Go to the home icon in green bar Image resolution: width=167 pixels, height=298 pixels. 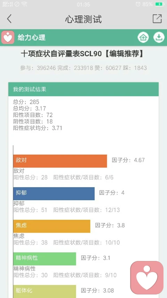coord(143,37)
